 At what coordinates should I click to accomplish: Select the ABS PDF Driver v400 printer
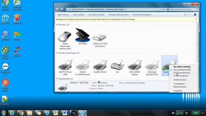tap(65, 67)
